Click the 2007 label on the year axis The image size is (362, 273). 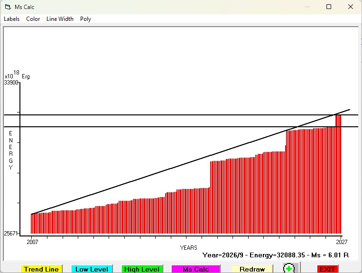pos(32,242)
